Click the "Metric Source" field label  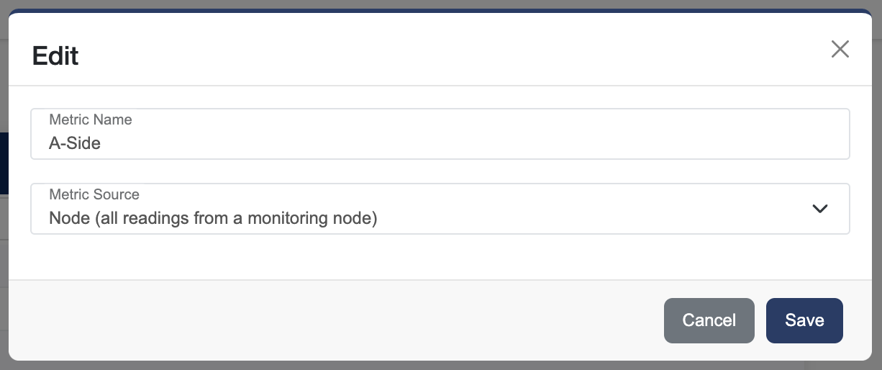pyautogui.click(x=94, y=194)
